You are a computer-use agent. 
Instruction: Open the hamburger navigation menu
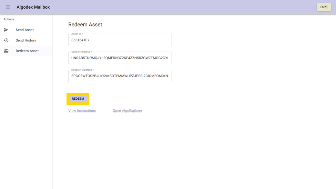[8, 7]
